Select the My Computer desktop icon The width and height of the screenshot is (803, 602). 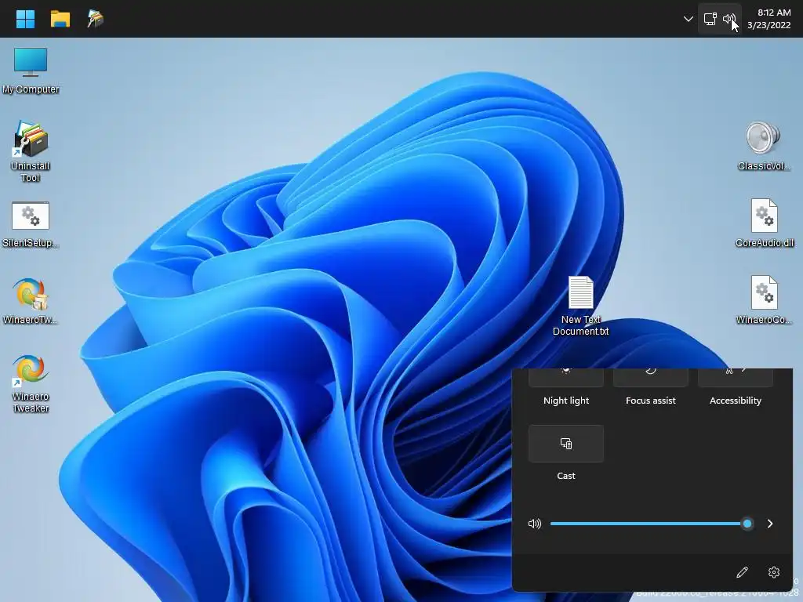31,71
